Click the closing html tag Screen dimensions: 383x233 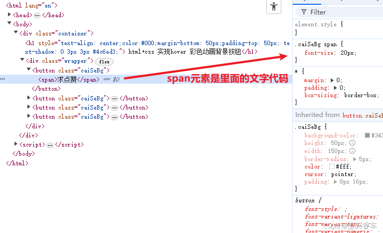[17, 163]
